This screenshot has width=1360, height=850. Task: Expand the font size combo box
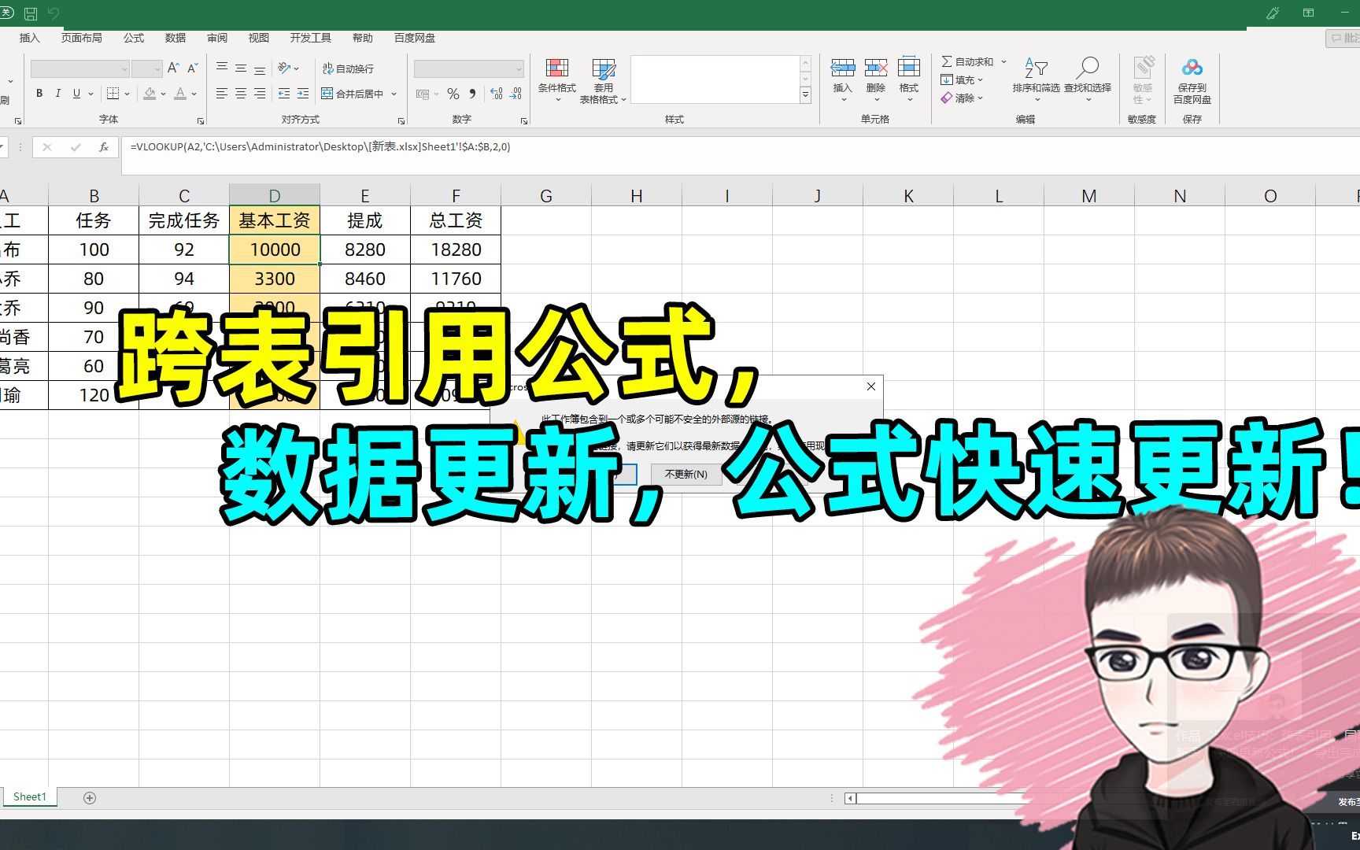point(157,69)
